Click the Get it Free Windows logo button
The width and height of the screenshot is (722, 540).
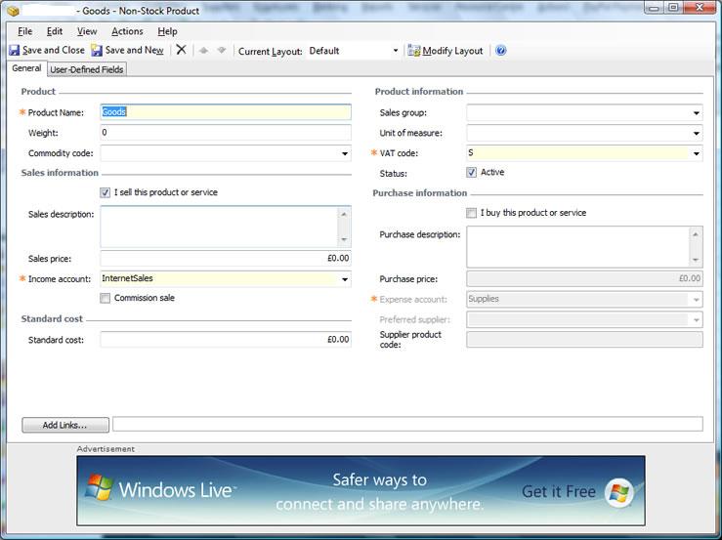point(619,492)
